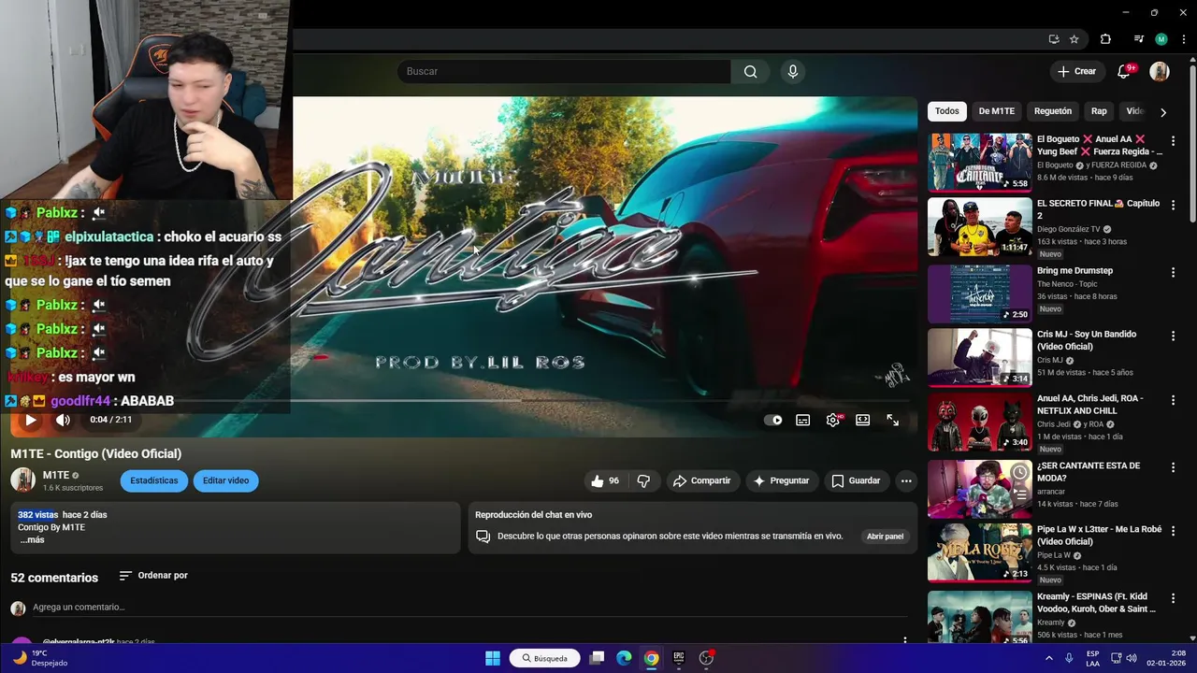
Task: Click the taskbar Búsqueda box
Action: (x=545, y=658)
